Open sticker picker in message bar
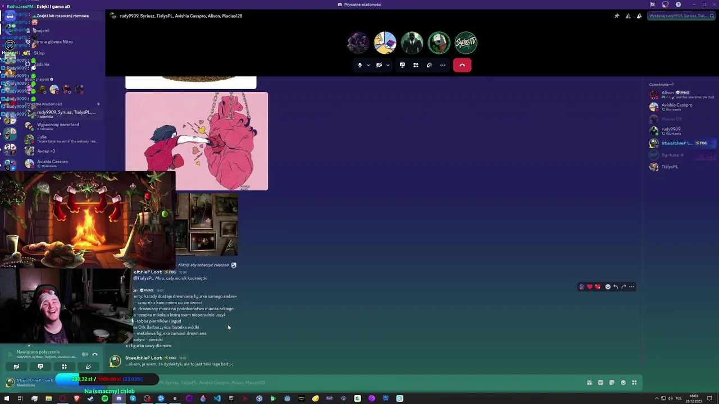This screenshot has height=404, width=719. 612,383
